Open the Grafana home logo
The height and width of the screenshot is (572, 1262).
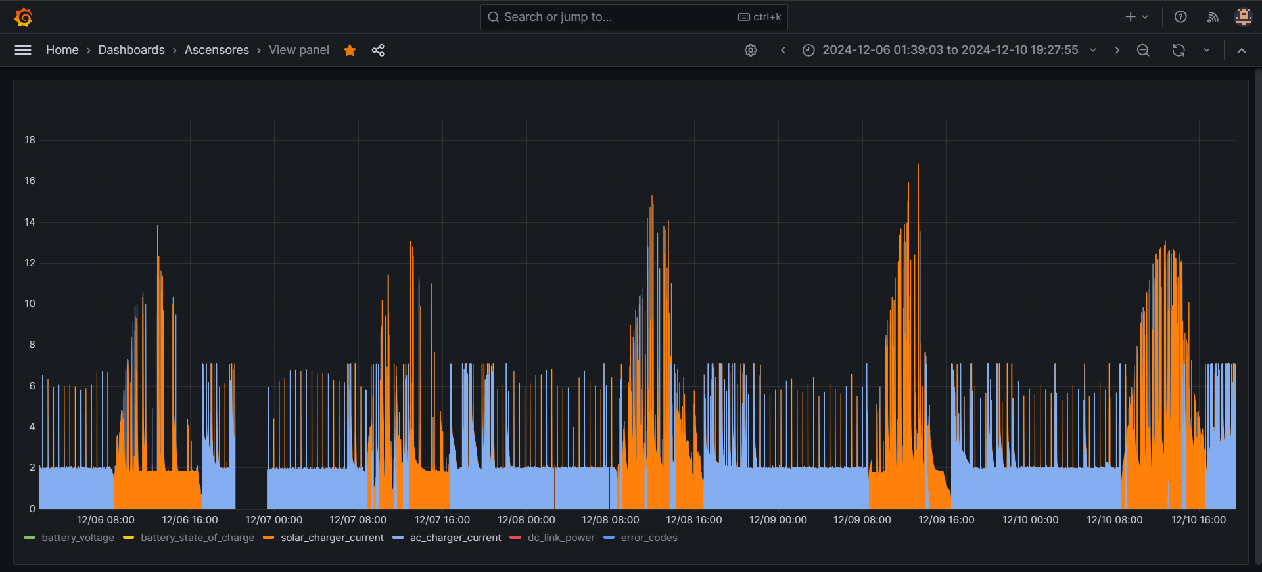click(x=24, y=17)
